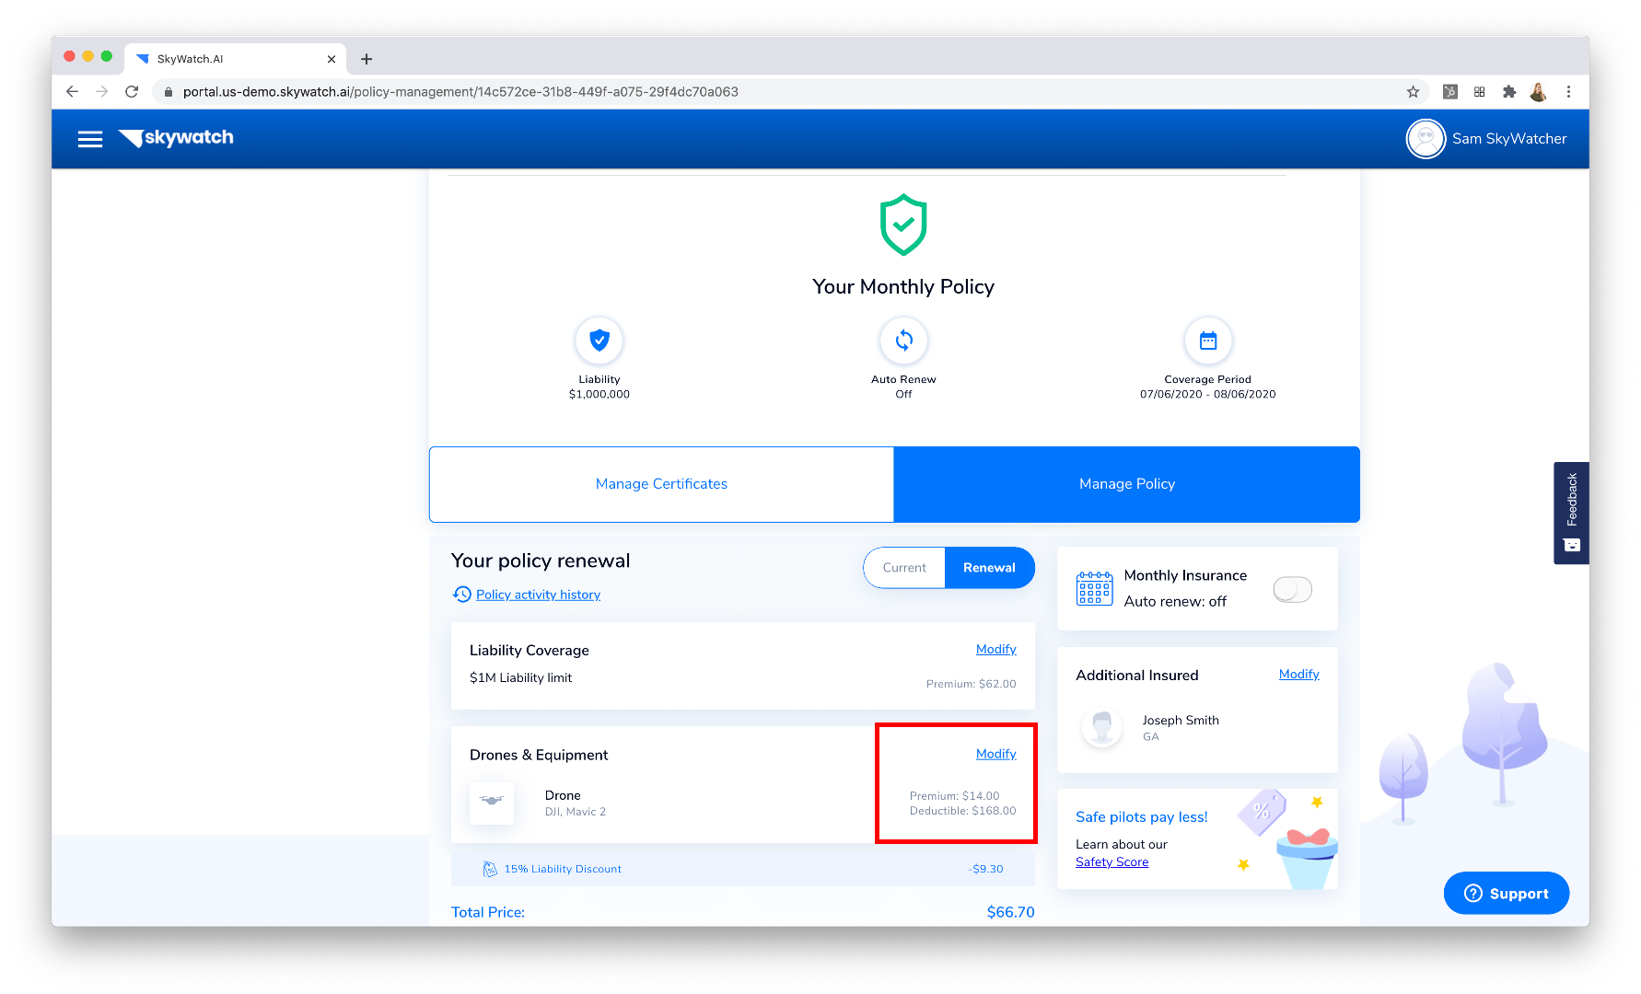Click the -$9.30 discount amount
1641x994 pixels.
[985, 869]
